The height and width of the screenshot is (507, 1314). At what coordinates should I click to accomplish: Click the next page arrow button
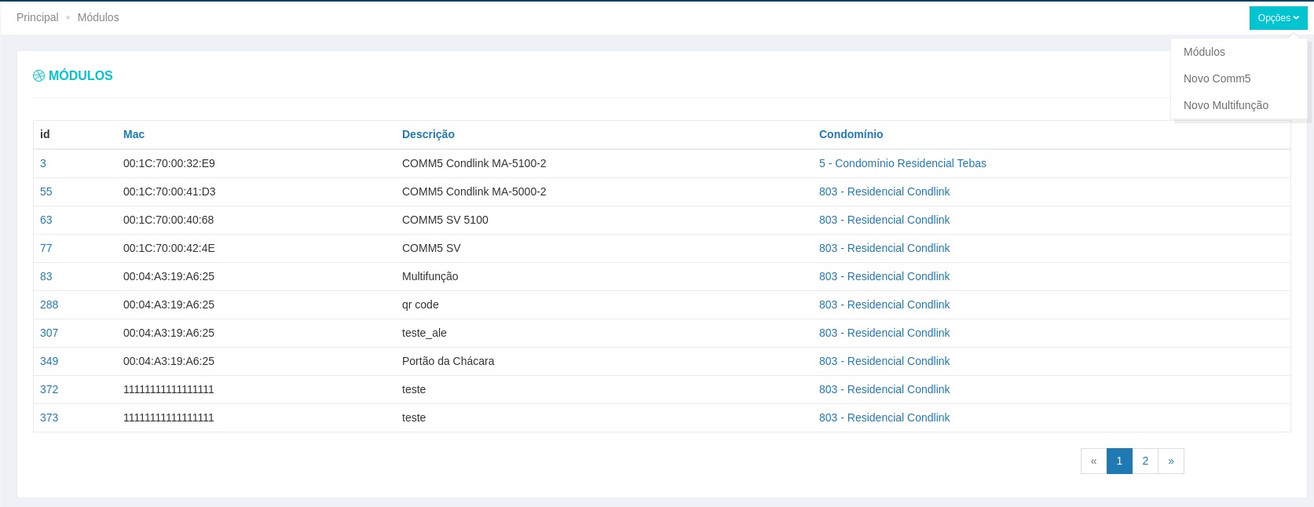coord(1171,461)
